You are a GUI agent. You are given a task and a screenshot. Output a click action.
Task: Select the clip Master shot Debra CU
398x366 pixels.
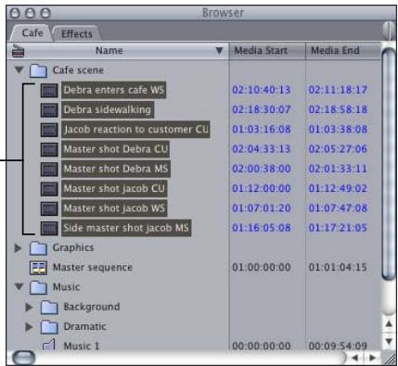tap(116, 149)
